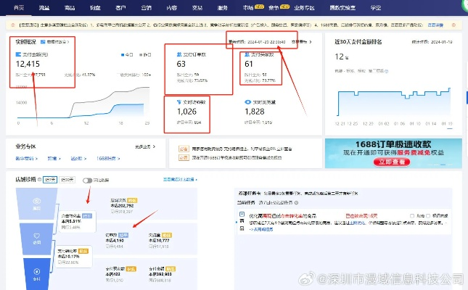Image resolution: width=468 pixels, height=290 pixels.
Task: Click help icon beside current tasks
Action: pyautogui.click(x=296, y=202)
